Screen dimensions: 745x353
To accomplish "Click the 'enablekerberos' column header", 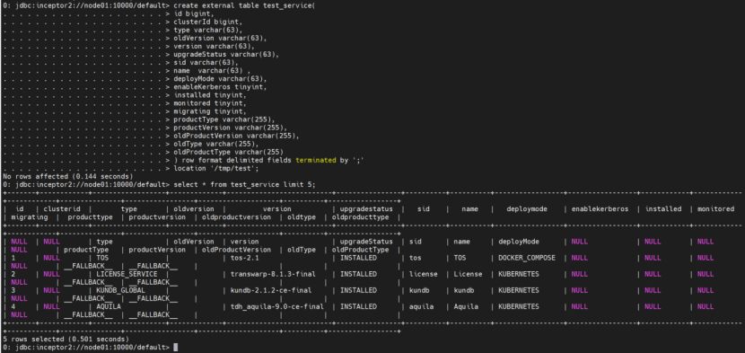I will (600, 209).
